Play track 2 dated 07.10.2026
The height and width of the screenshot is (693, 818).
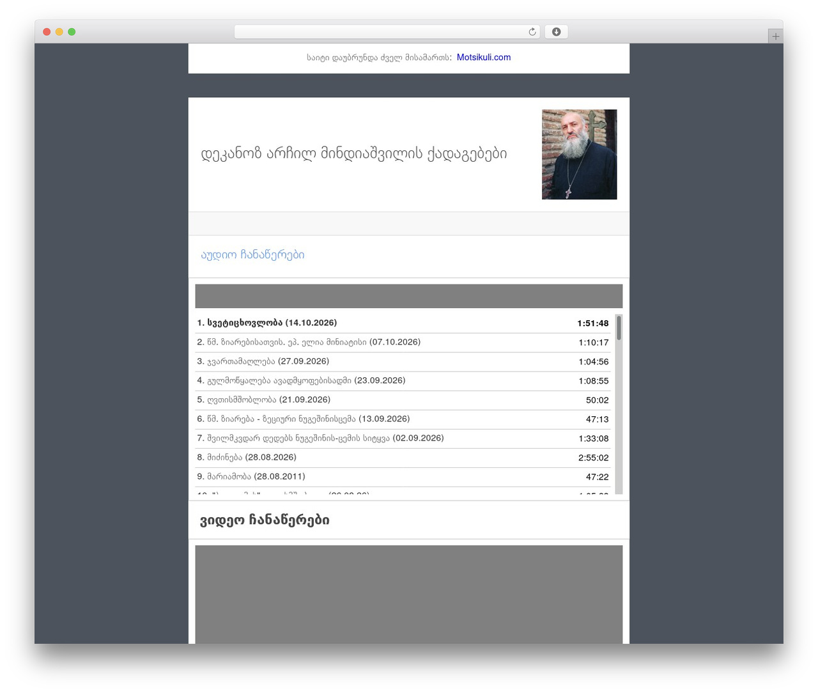pos(403,343)
